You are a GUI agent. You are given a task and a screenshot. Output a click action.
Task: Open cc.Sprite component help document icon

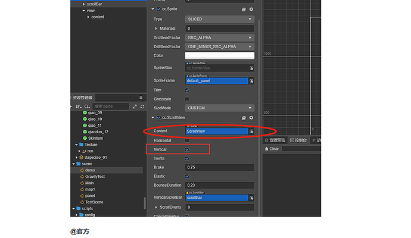244,9
